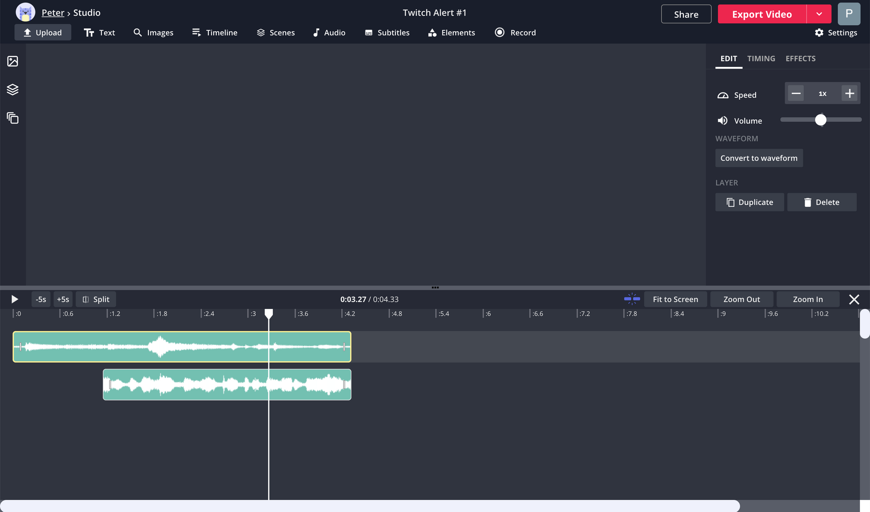
Task: Click the Volume slider handle
Action: click(820, 120)
